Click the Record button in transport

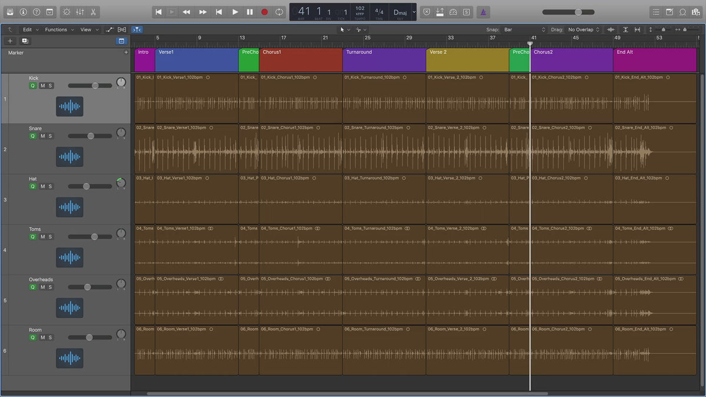pyautogui.click(x=264, y=12)
